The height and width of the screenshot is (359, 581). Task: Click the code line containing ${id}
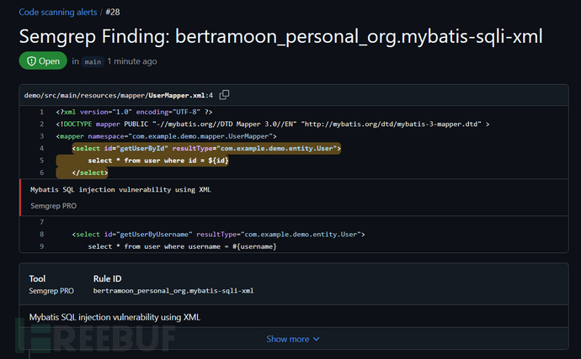click(157, 160)
